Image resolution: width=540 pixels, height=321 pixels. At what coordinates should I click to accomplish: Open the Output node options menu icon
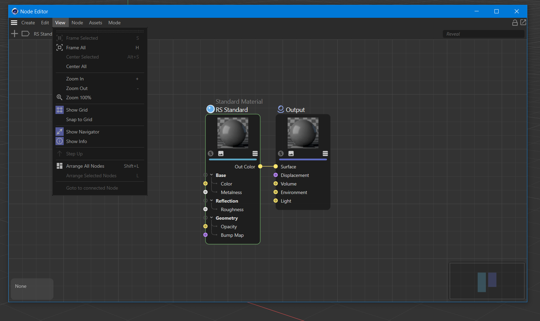325,154
